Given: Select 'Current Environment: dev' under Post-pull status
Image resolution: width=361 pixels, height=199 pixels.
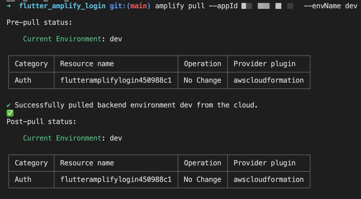Looking at the screenshot, I should (x=72, y=138).
